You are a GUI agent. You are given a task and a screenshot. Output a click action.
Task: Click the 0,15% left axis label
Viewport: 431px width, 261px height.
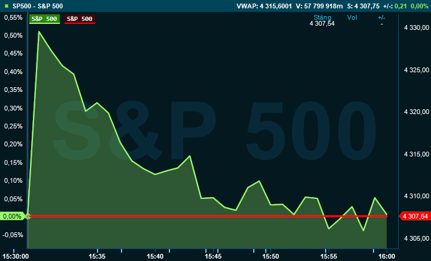pos(13,162)
